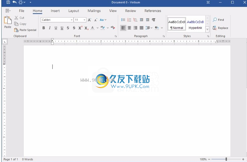The height and width of the screenshot is (162, 247).
Task: Expand the shading color dropdown arrow
Action: [x=162, y=28]
